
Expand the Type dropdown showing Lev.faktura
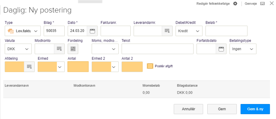(x=23, y=31)
